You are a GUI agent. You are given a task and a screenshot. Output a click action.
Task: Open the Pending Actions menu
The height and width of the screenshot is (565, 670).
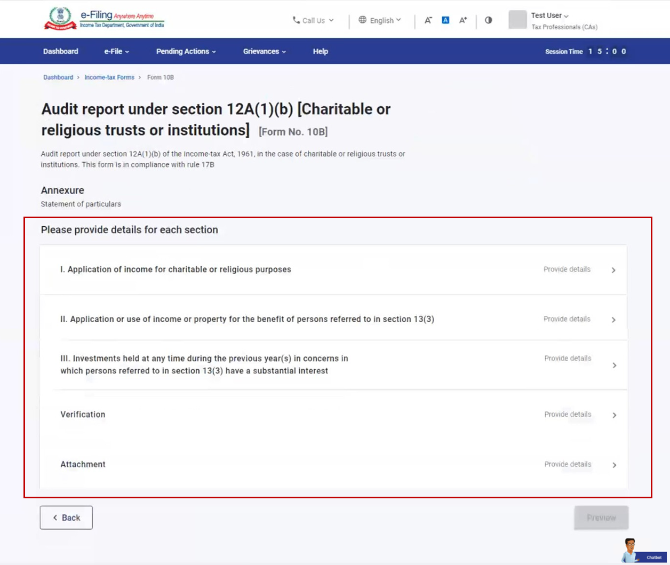(185, 51)
